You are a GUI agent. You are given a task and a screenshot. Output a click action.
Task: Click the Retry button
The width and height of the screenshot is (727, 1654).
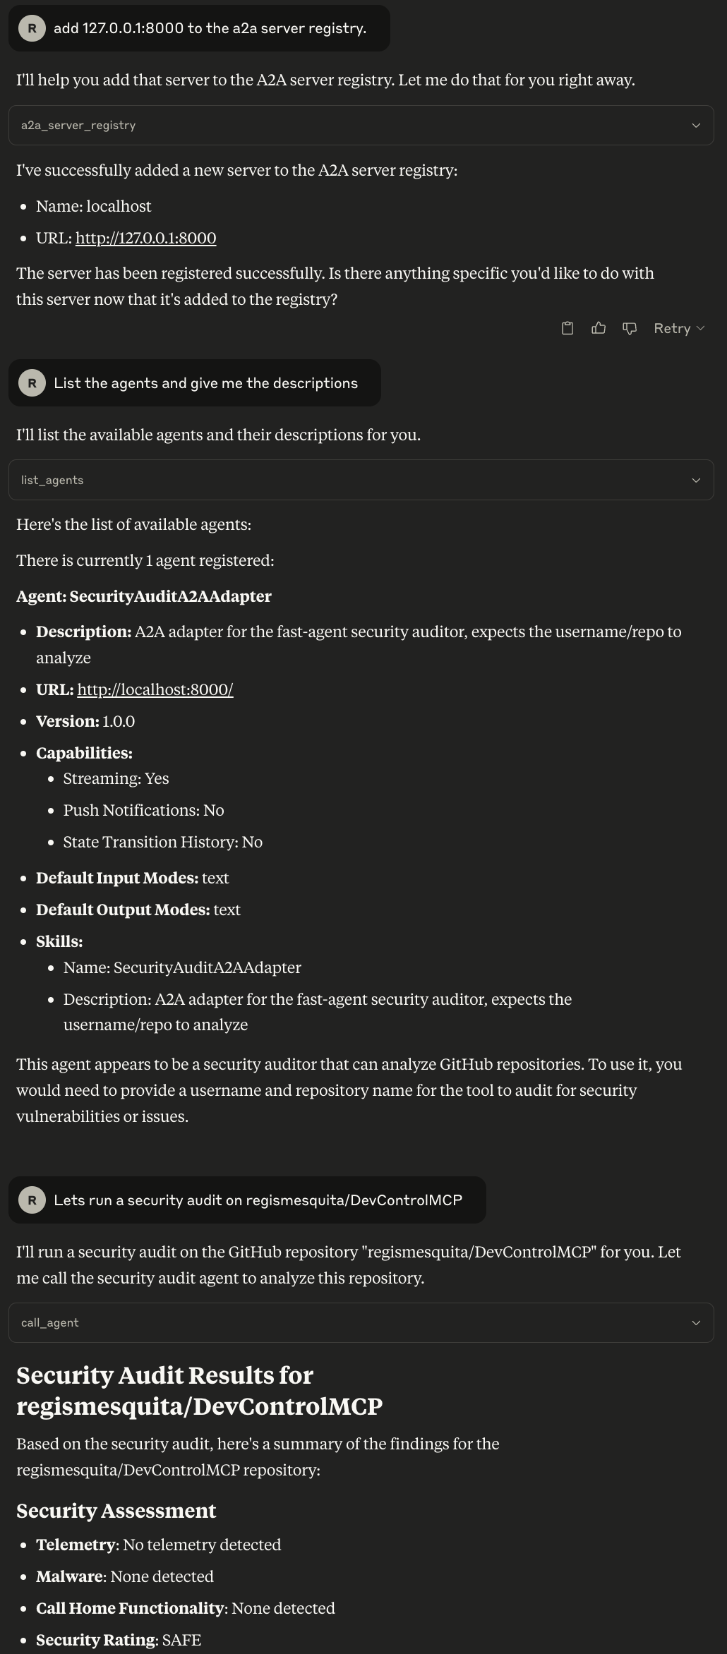[672, 328]
